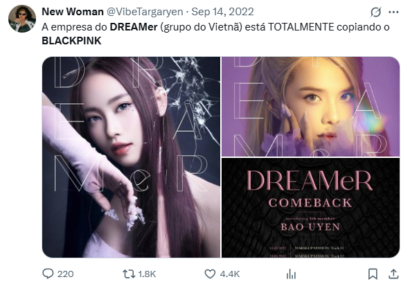Screen dimensions: 410x284
Task: Click the New Woman display name
Action: pyautogui.click(x=73, y=12)
